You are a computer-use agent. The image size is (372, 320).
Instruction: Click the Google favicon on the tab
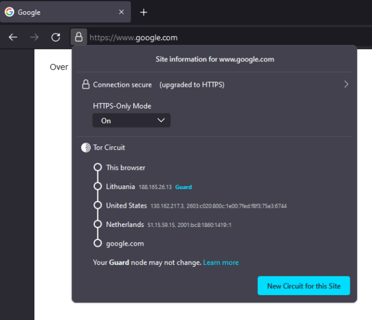pos(9,12)
